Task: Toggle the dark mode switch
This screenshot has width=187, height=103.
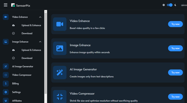Action: click(170, 5)
